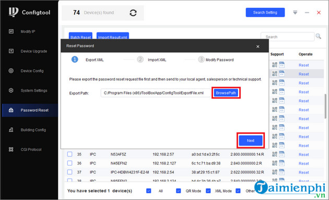Click Reset link for IPC-HDBW4231F-E2-M row
This screenshot has width=329, height=200.
(303, 172)
